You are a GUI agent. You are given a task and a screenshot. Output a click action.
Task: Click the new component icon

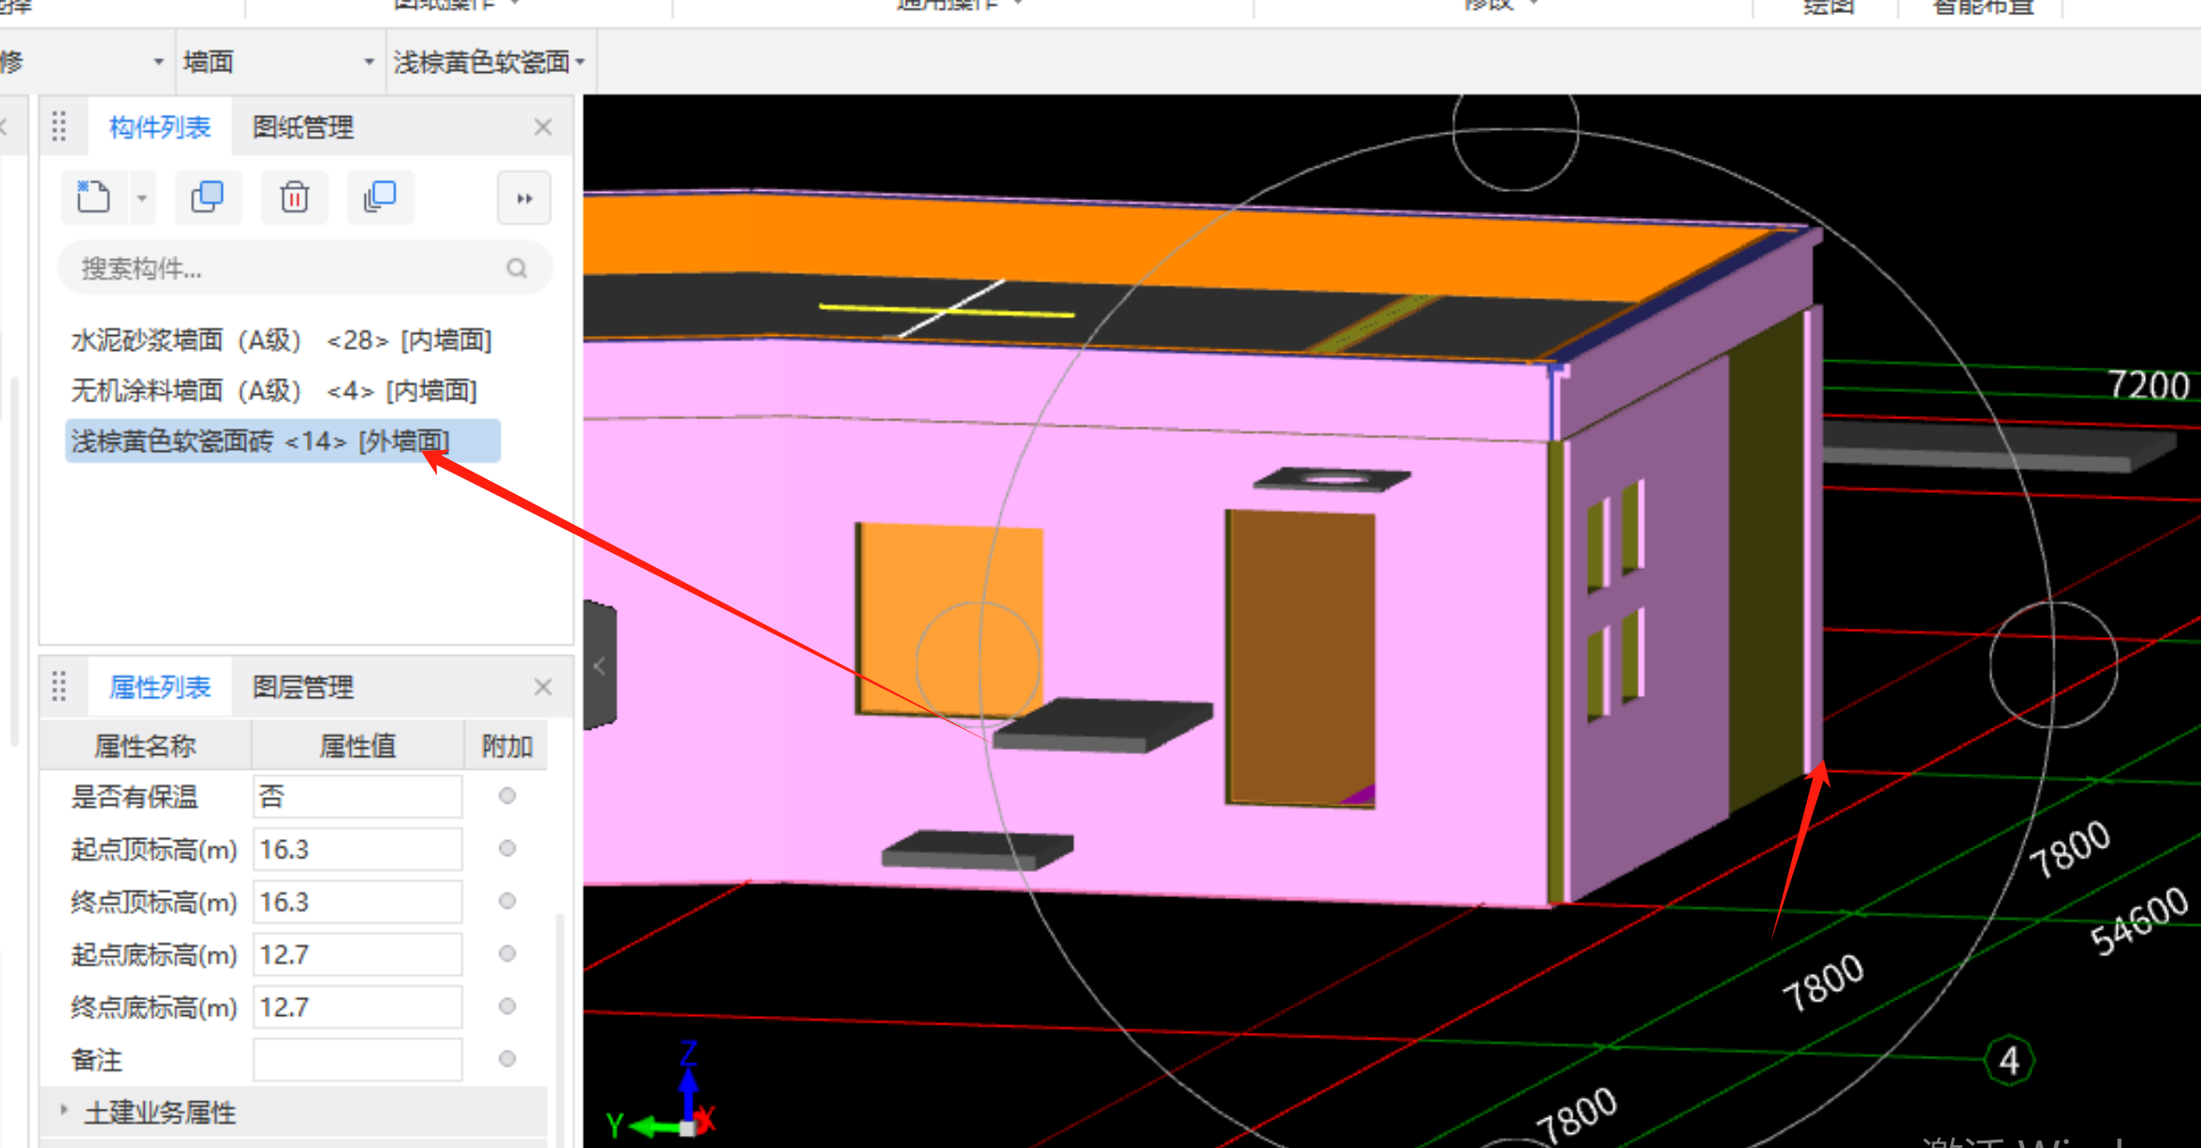[x=94, y=197]
